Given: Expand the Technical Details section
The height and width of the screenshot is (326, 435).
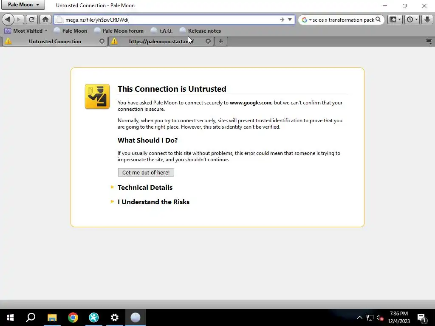Looking at the screenshot, I should pos(145,187).
